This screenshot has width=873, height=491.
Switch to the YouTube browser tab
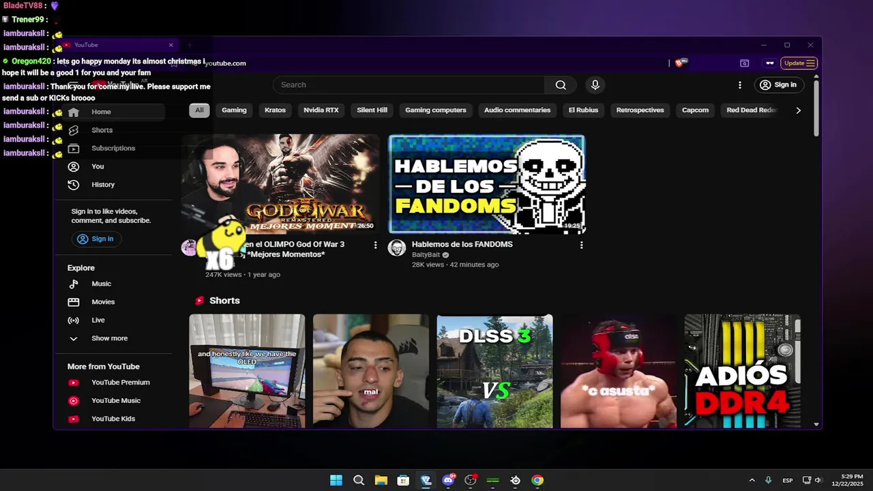coord(117,45)
